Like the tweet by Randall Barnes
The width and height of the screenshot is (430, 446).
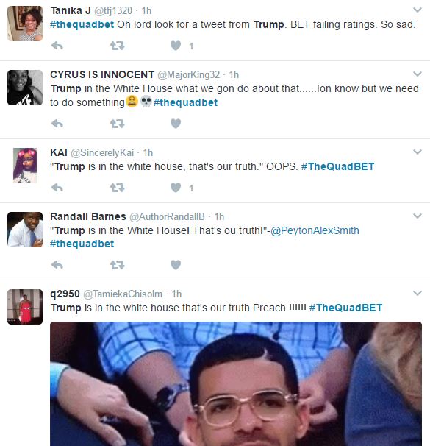point(176,265)
